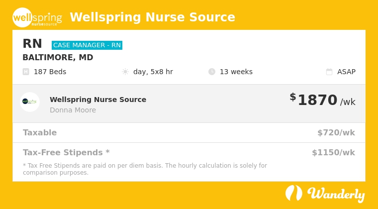Click the 187 Beds label
This screenshot has height=209, width=378.
click(50, 72)
